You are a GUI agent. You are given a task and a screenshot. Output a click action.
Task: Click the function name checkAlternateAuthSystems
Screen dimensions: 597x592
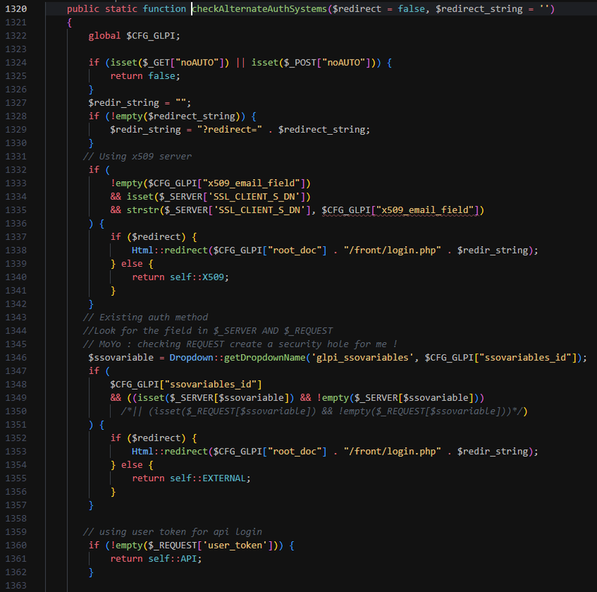[x=259, y=9]
